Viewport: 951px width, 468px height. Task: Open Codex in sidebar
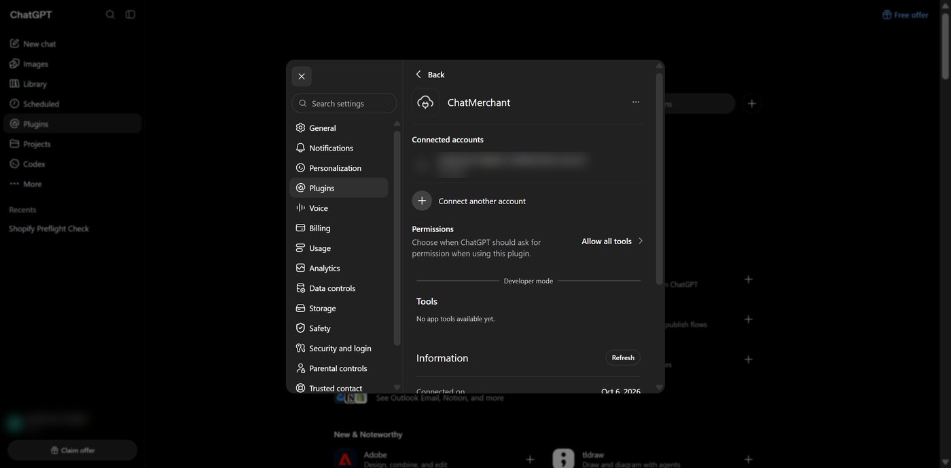73,163
